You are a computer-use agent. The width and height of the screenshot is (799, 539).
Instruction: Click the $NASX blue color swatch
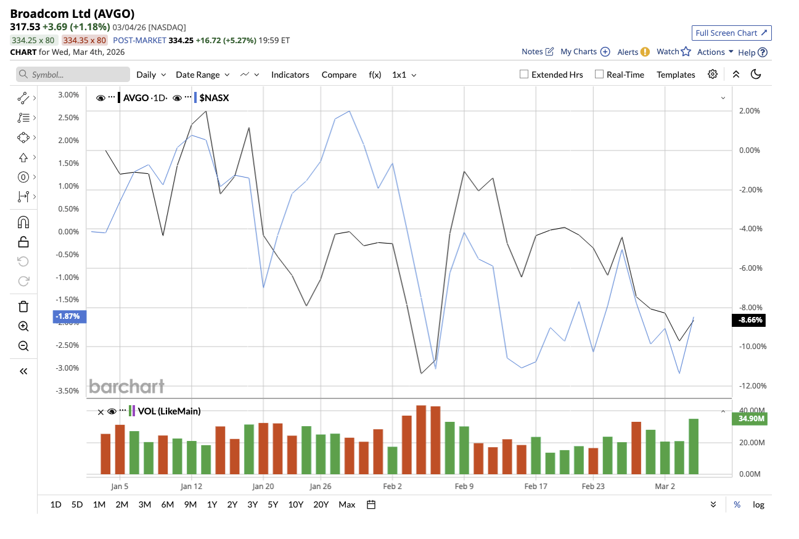[x=195, y=97]
